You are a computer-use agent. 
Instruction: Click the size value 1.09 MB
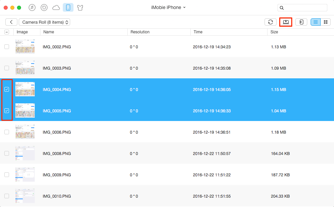pos(279,68)
